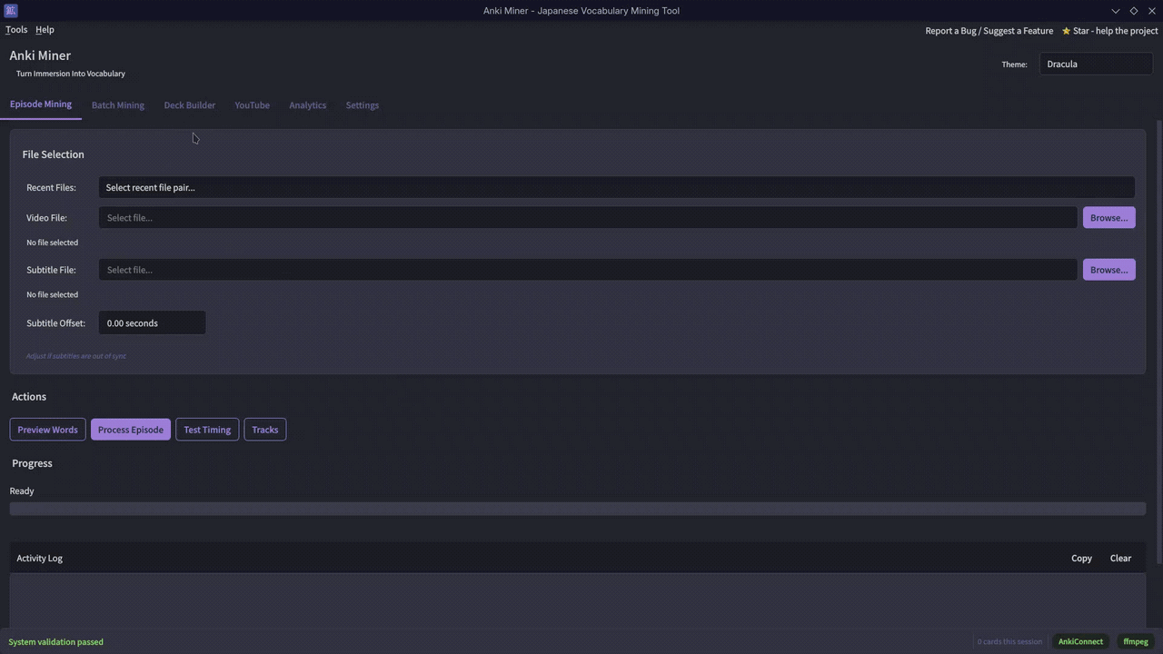
Task: Maximize the window with the diamond icon
Action: tap(1134, 11)
